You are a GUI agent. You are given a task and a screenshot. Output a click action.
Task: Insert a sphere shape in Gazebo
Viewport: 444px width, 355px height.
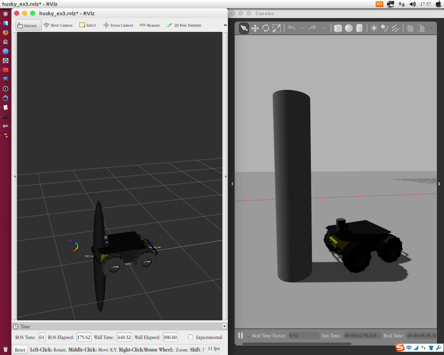point(349,28)
